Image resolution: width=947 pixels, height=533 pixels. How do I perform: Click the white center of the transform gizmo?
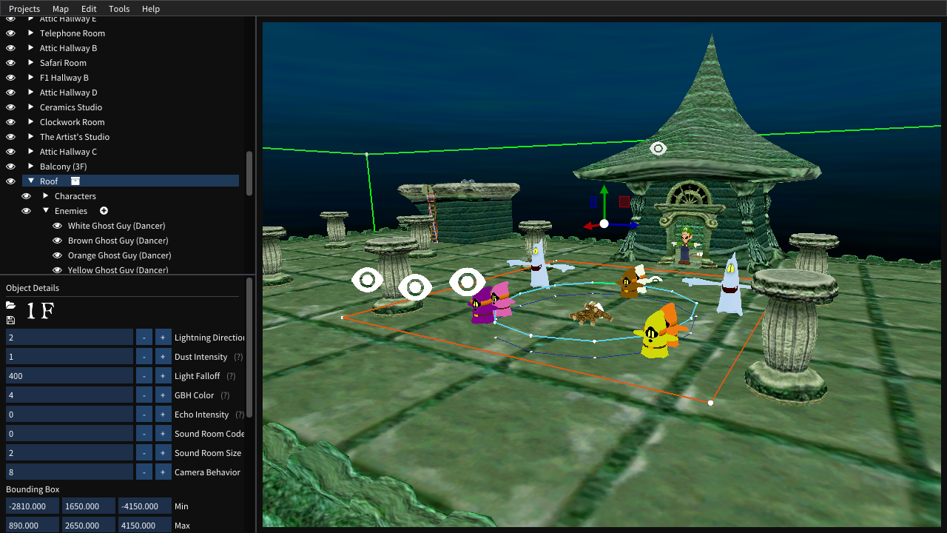click(604, 224)
